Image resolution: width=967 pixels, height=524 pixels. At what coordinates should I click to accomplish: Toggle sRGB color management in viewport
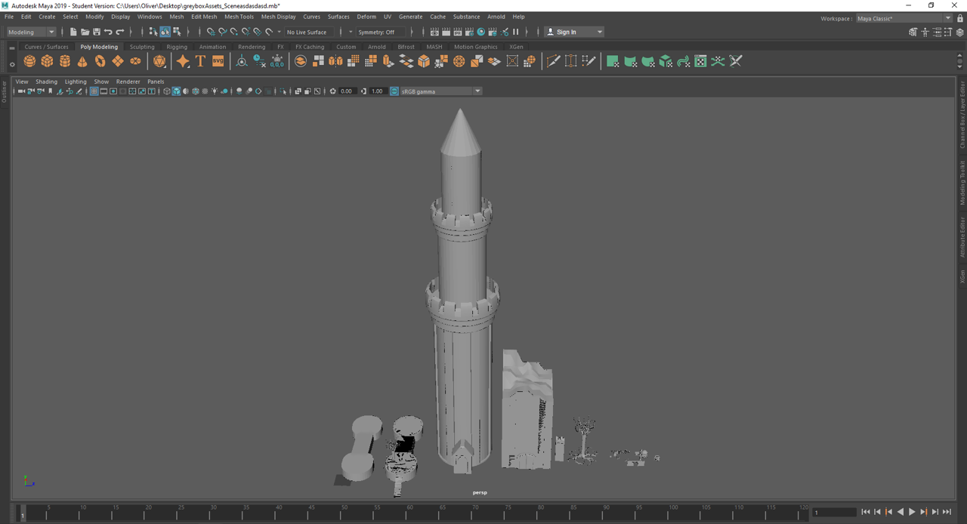pos(394,91)
